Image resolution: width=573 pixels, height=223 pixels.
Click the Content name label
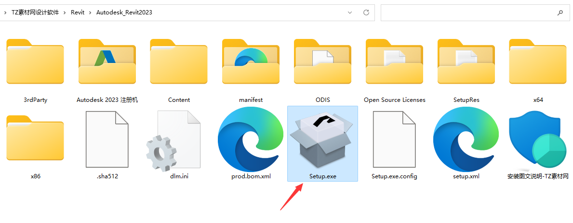coord(179,100)
